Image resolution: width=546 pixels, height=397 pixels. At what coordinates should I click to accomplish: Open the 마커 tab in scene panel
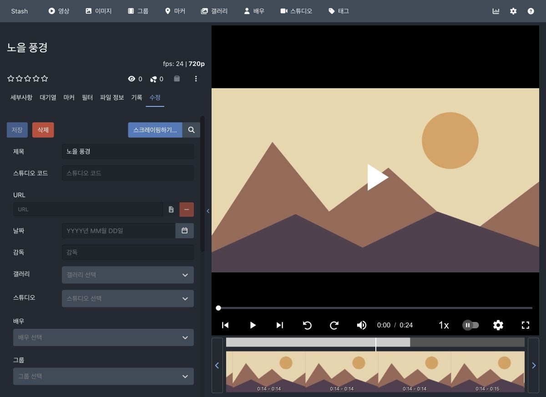pyautogui.click(x=69, y=97)
